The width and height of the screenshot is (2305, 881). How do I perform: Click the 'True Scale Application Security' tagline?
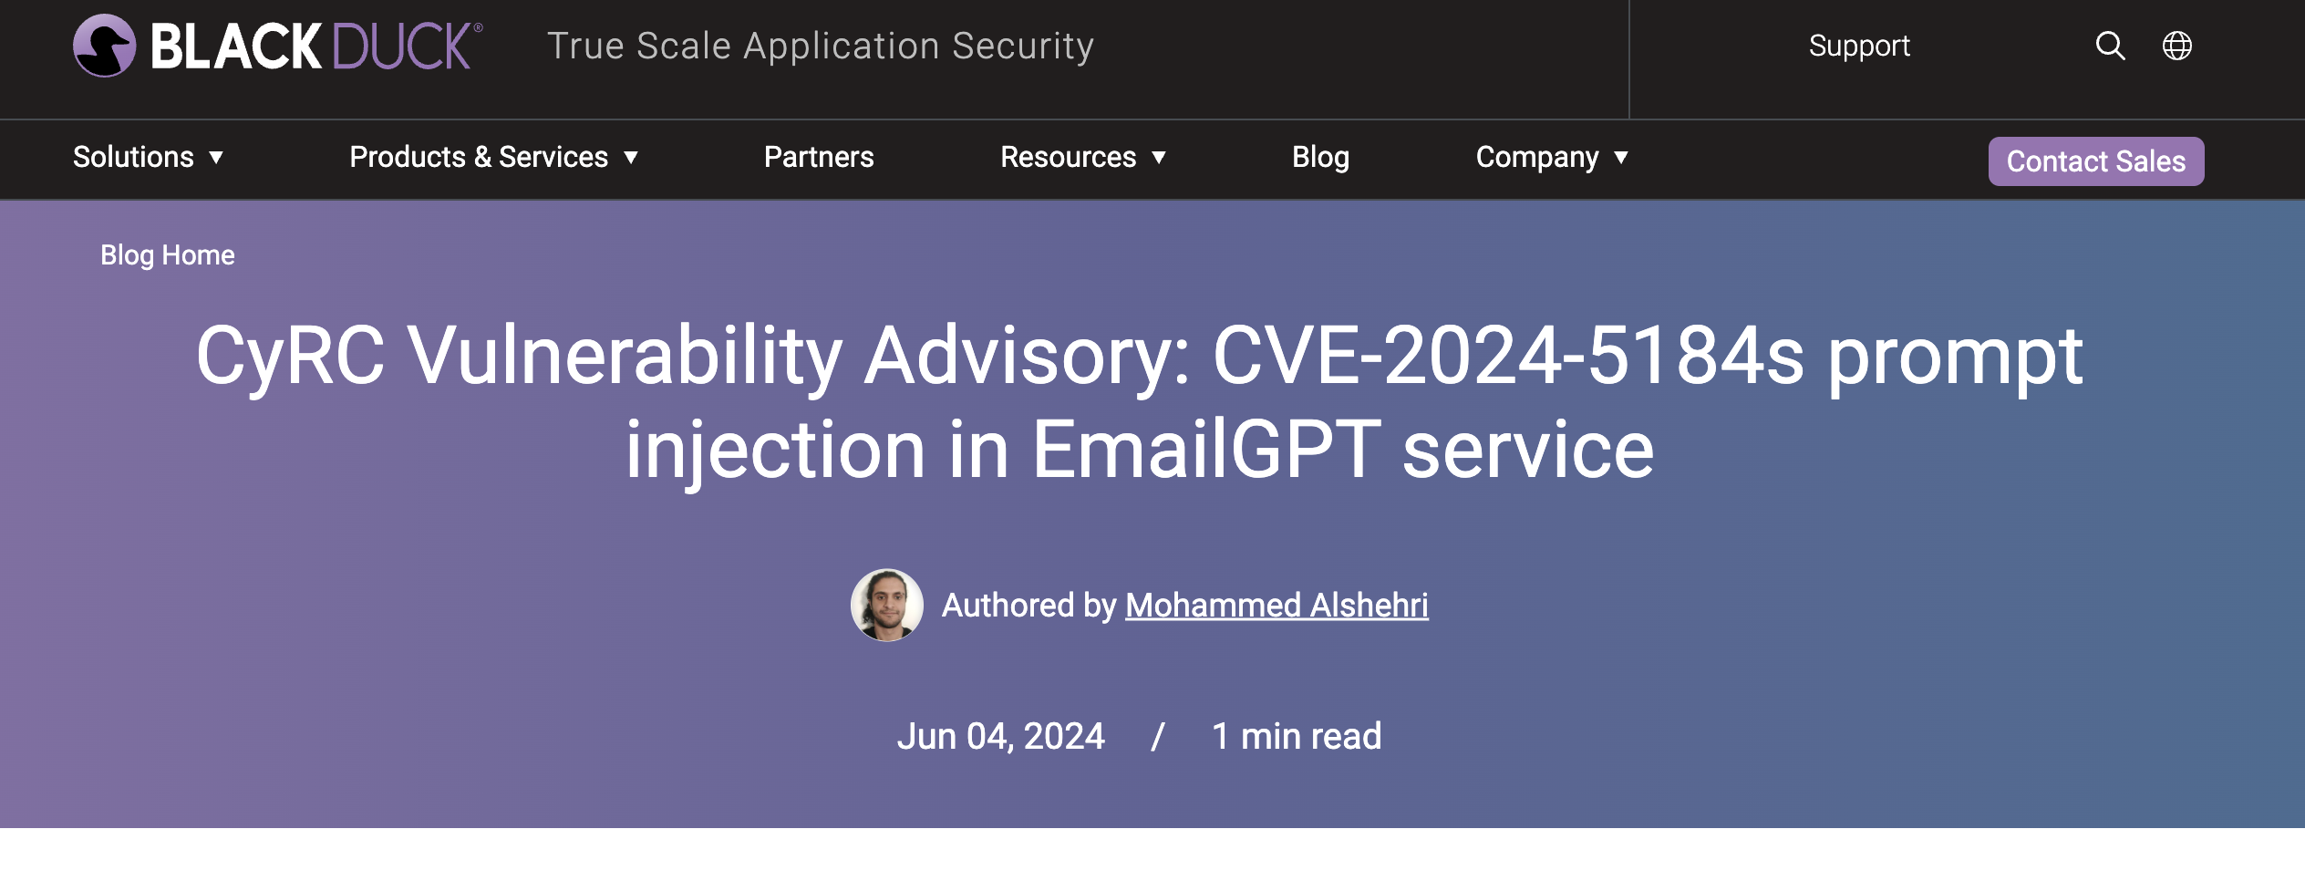(x=821, y=46)
